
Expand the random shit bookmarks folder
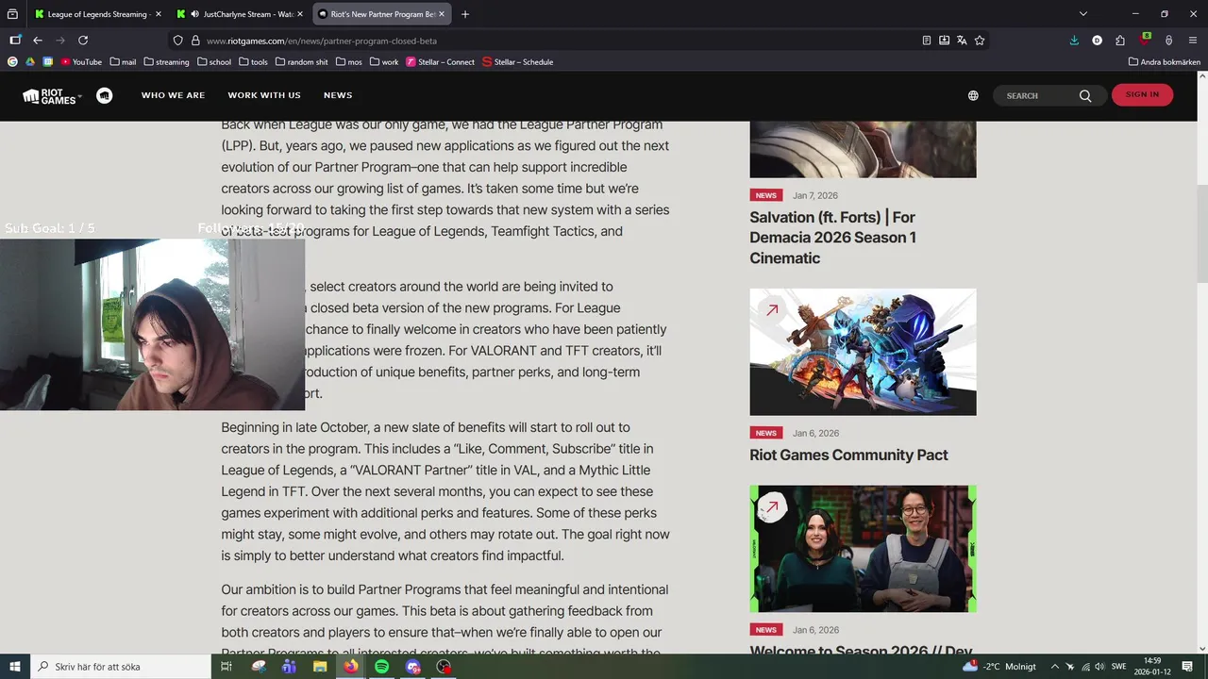coord(301,61)
